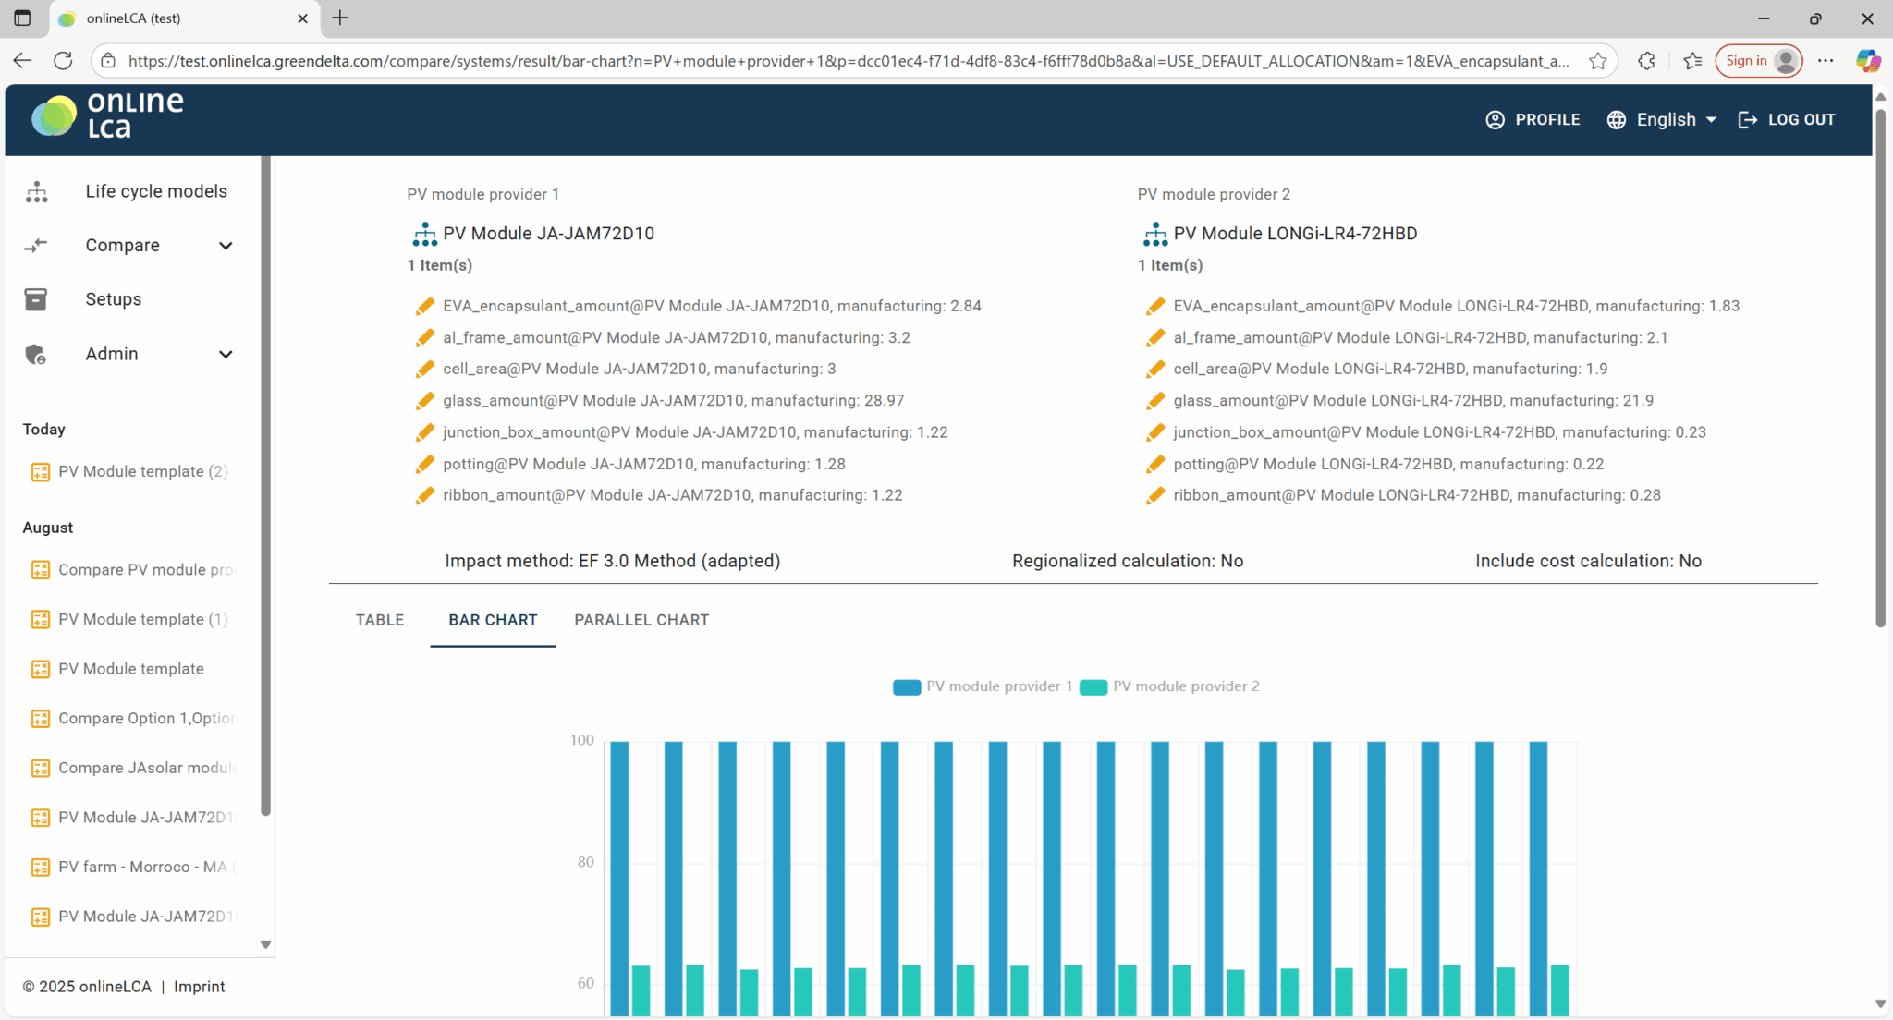1893x1020 pixels.
Task: Toggle PV module provider 2 legend series
Action: tap(1170, 686)
